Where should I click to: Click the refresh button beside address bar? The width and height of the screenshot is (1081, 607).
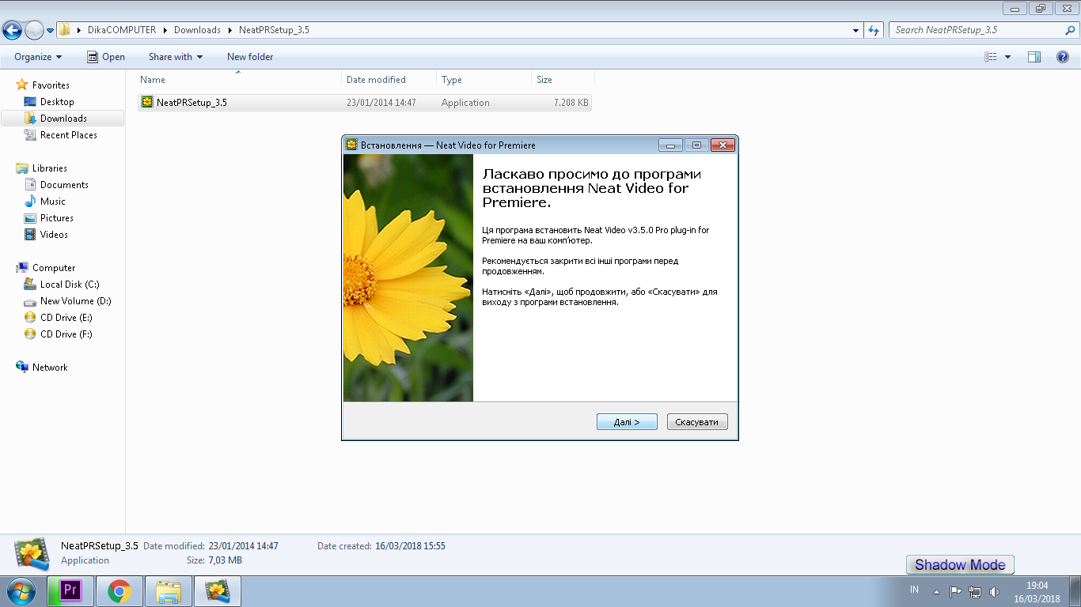(x=874, y=30)
